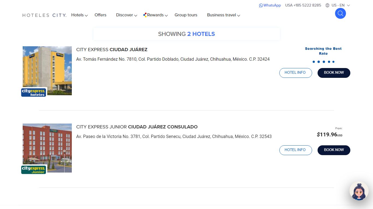Click the $119.96 USD price
Image resolution: width=373 pixels, height=209 pixels.
330,134
